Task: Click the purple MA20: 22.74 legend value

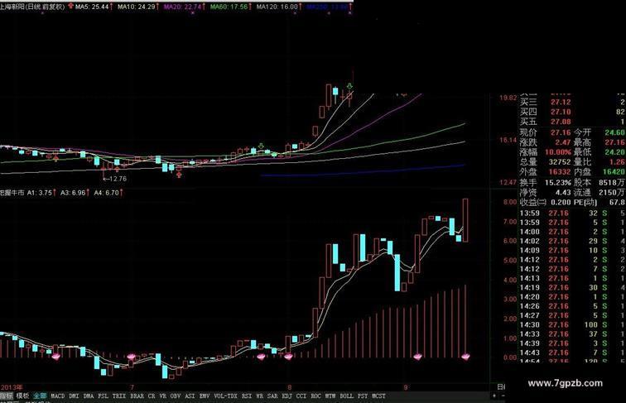Action: click(183, 7)
